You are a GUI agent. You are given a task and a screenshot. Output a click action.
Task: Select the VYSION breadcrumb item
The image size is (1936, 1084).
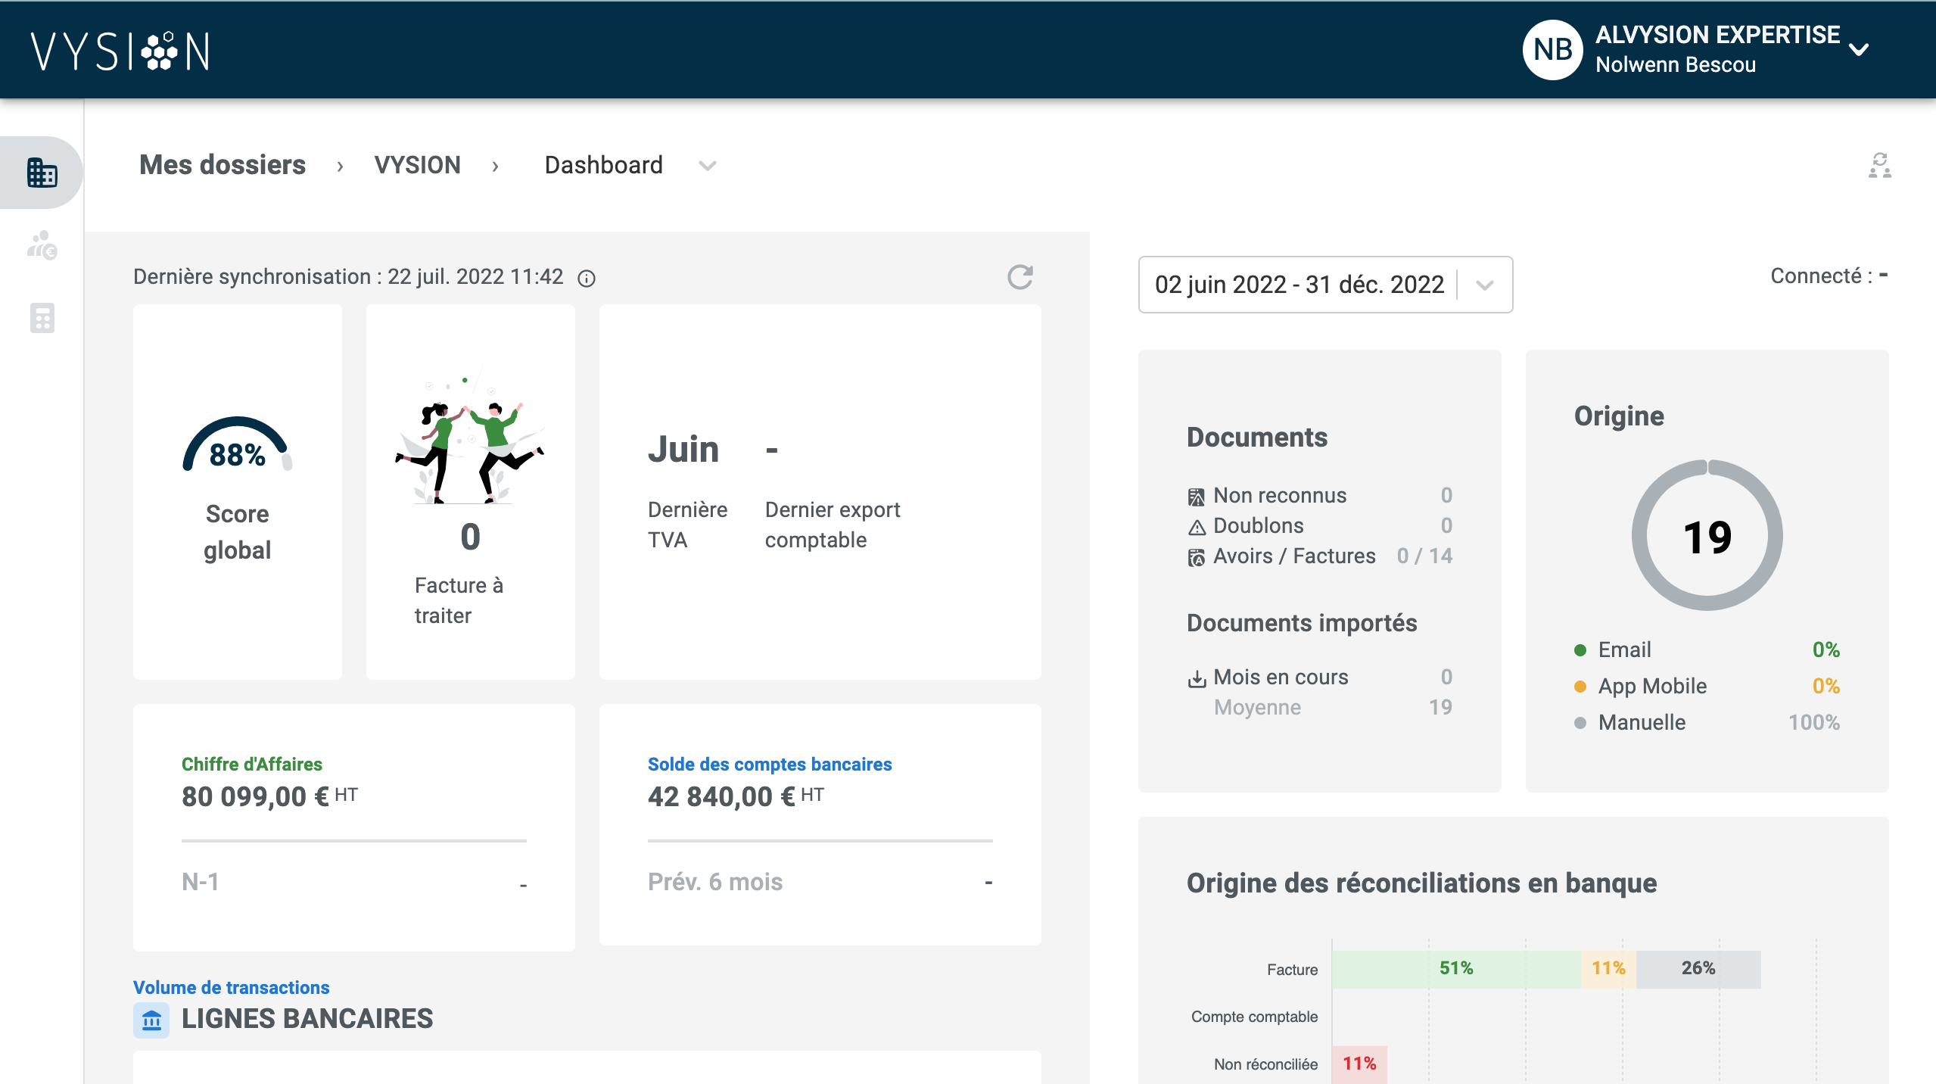click(417, 165)
